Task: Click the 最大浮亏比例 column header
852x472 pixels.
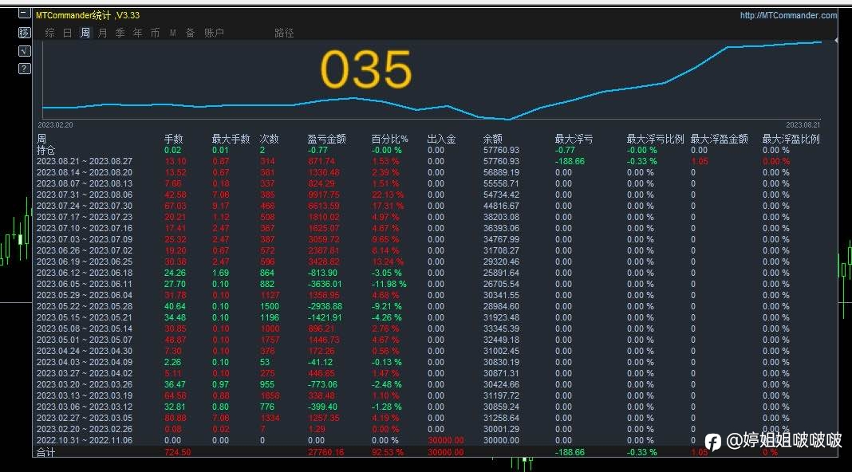Action: [x=655, y=139]
